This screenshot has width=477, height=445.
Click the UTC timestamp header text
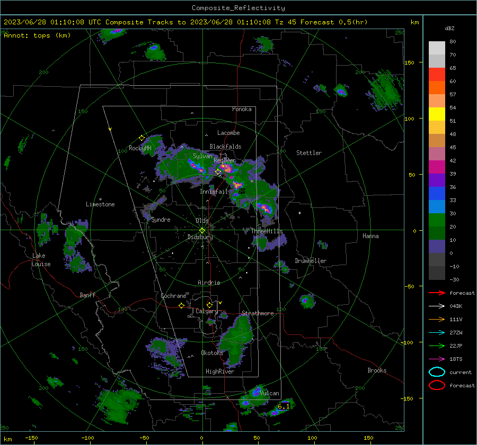tap(185, 22)
